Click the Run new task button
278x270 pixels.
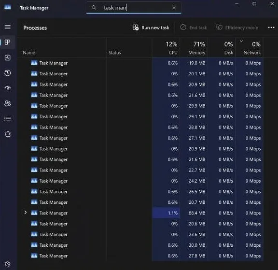(151, 28)
